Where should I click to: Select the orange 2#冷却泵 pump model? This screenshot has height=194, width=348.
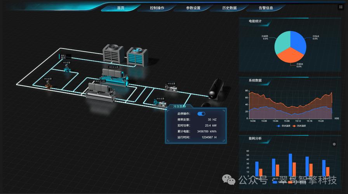48,85
